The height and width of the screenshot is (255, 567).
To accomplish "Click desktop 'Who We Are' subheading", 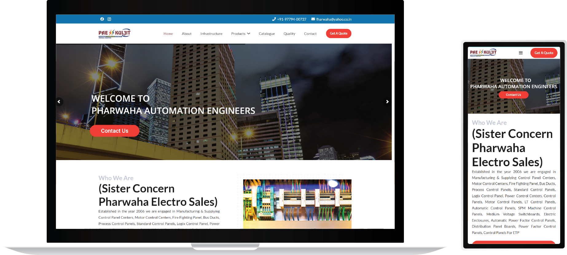I will (x=116, y=178).
